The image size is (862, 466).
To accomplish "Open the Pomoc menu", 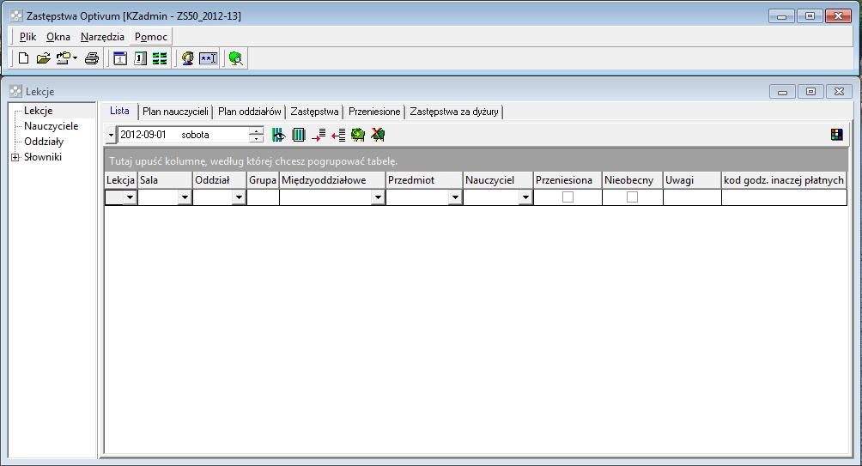I will (151, 37).
